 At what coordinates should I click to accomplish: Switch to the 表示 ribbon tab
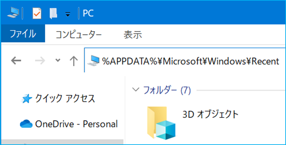[133, 34]
